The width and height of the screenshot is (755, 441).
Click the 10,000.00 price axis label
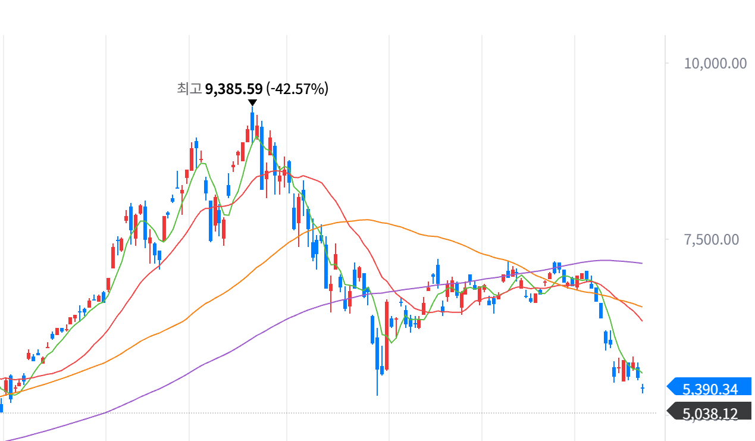(715, 62)
